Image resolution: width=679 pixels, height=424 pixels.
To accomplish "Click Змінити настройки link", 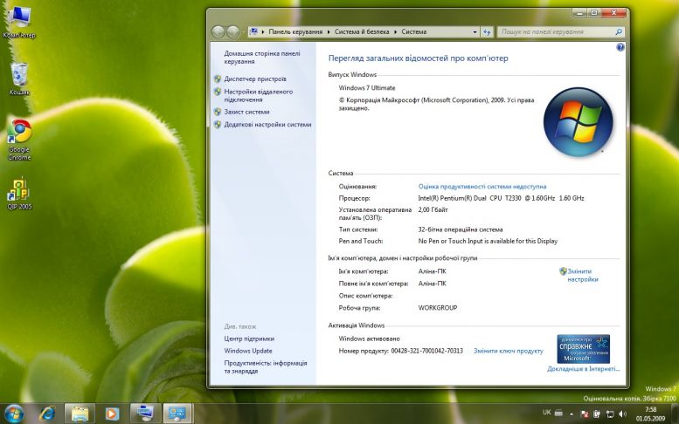I will coord(583,276).
